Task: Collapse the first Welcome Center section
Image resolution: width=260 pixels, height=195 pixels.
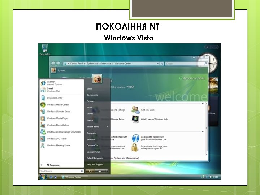Action: pyautogui.click(x=203, y=104)
